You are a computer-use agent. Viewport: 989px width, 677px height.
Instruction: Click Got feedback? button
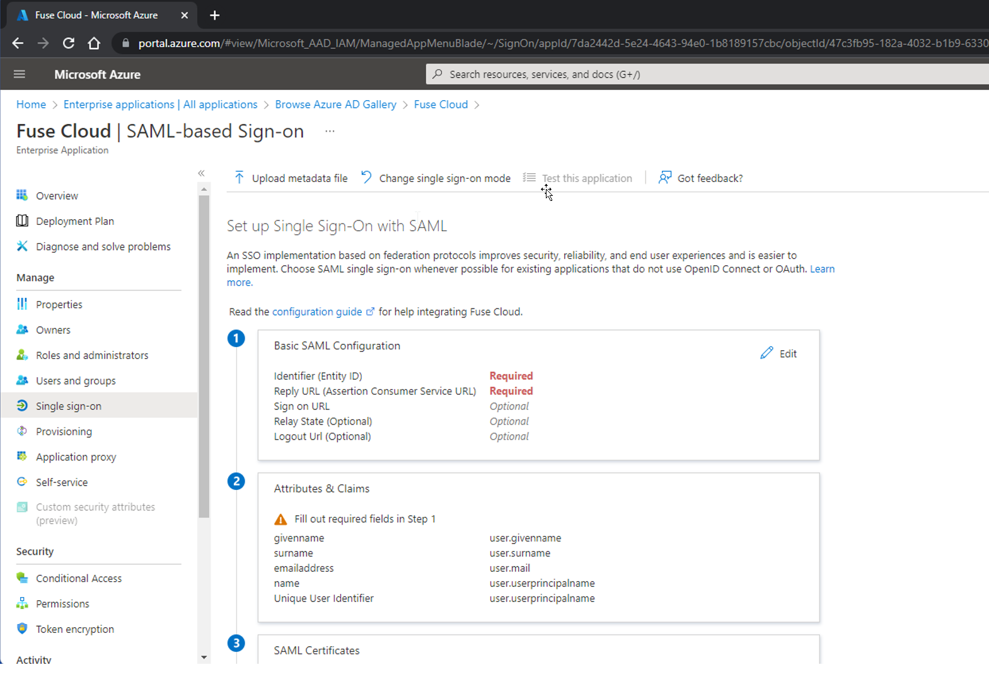coord(700,178)
